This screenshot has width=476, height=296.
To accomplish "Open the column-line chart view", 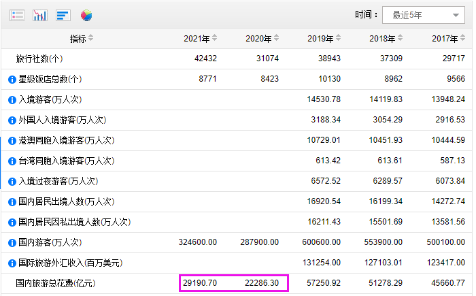I will click(40, 15).
